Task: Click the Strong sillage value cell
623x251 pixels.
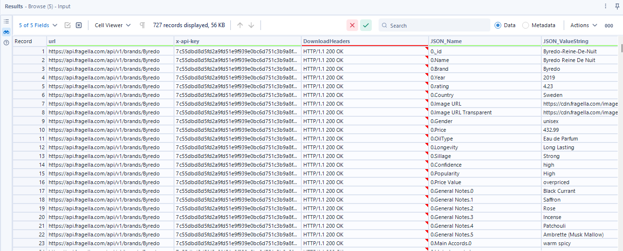Action: [x=580, y=156]
